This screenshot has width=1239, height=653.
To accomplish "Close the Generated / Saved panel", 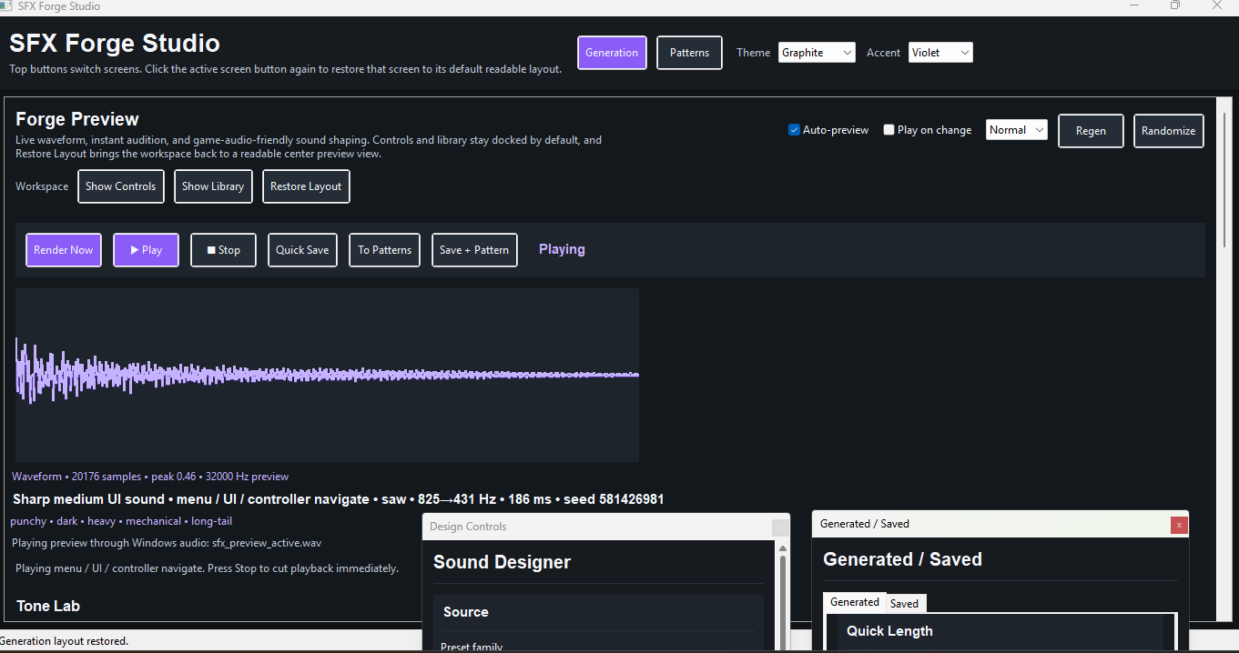I will [x=1179, y=525].
